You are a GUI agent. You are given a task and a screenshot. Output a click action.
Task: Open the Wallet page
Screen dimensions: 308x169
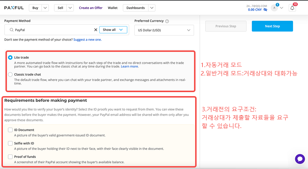tap(112, 8)
